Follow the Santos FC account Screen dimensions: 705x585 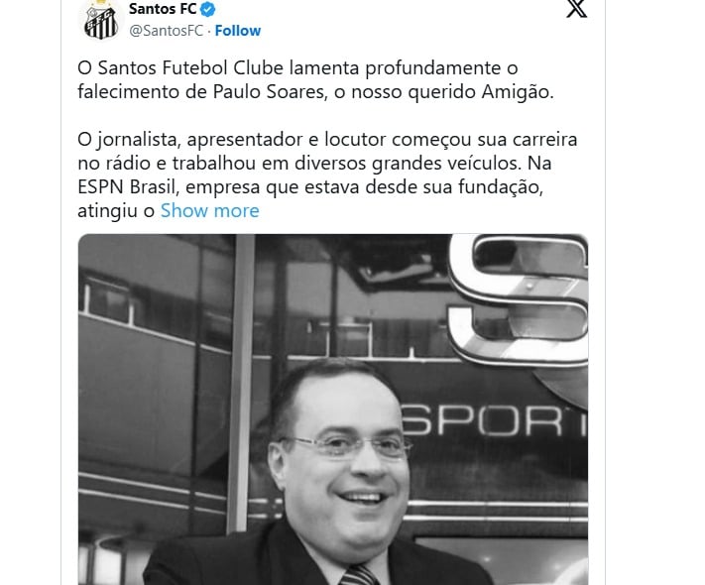click(x=237, y=31)
